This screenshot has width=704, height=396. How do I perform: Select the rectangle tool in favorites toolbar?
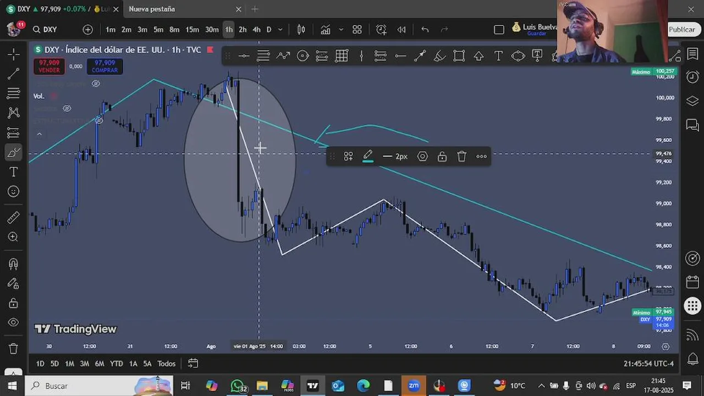pyautogui.click(x=459, y=56)
